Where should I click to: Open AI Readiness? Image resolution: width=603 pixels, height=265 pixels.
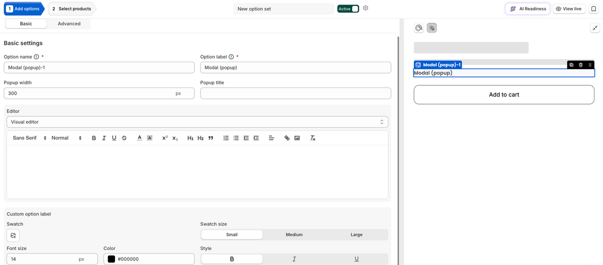click(x=528, y=9)
